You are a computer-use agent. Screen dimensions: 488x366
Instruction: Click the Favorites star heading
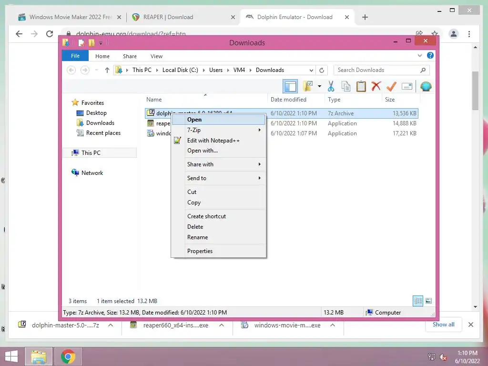pyautogui.click(x=92, y=103)
